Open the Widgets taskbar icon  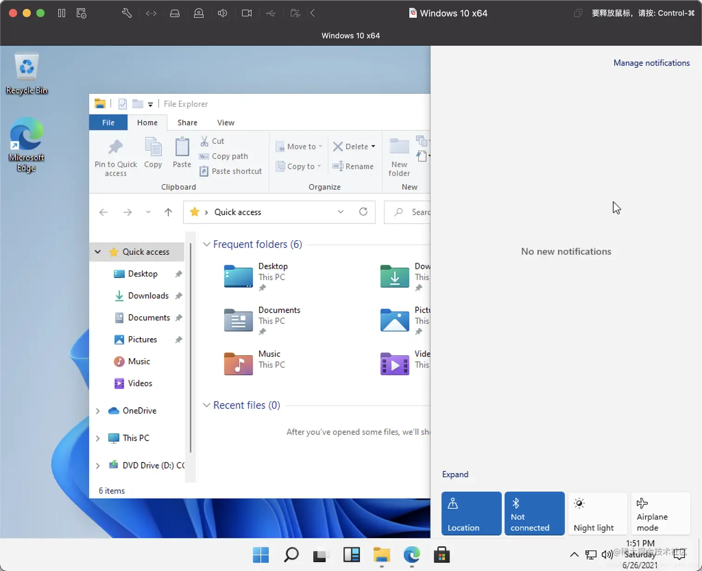tap(351, 555)
